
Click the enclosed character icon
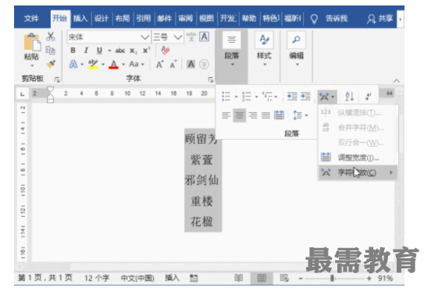204,64
